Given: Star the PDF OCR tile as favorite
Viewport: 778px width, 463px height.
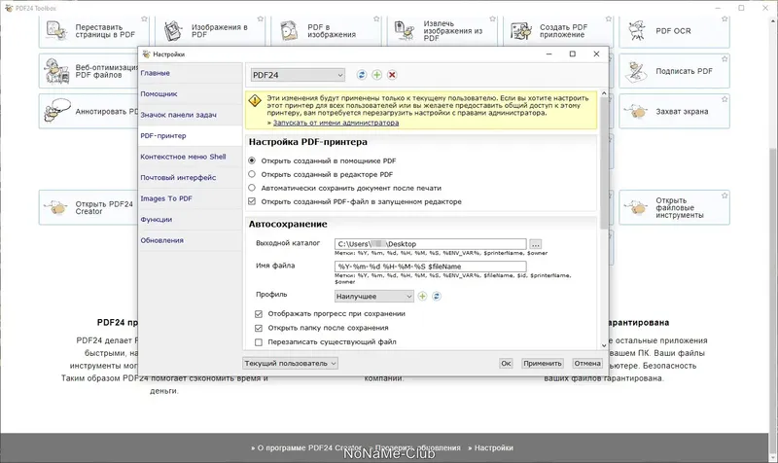Looking at the screenshot, I should [x=725, y=18].
